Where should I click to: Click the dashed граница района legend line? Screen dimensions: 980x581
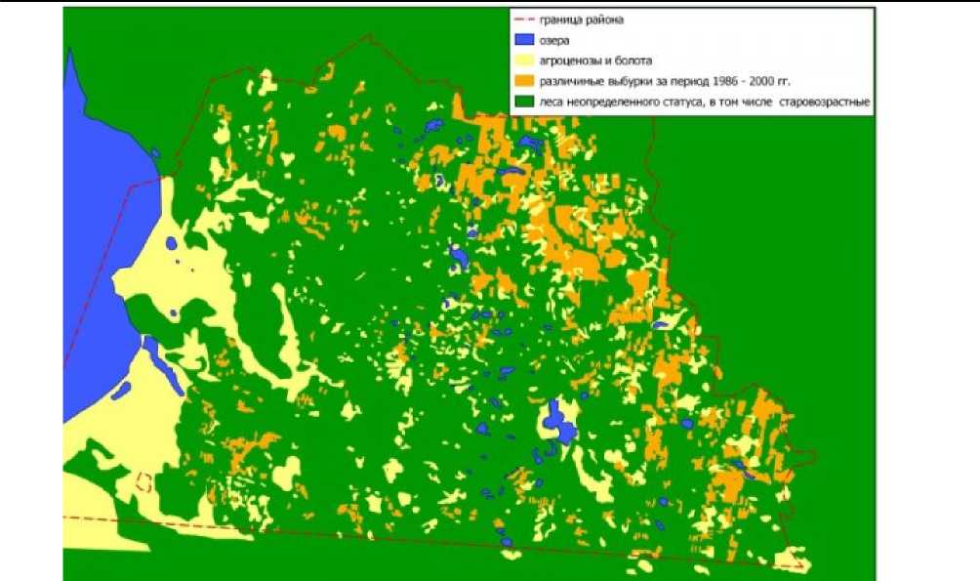point(525,20)
